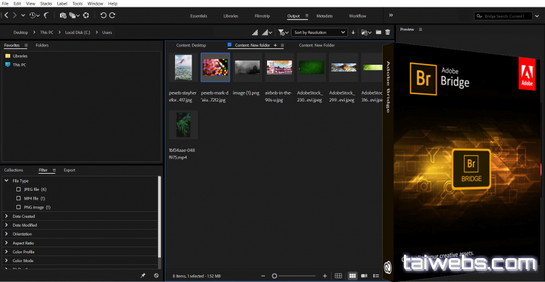Switch to the Metadata workspace tab
Viewport: 545px width, 282px height.
click(324, 15)
